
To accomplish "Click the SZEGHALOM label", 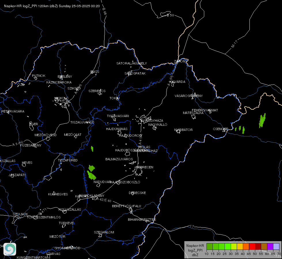I will point(104,232).
